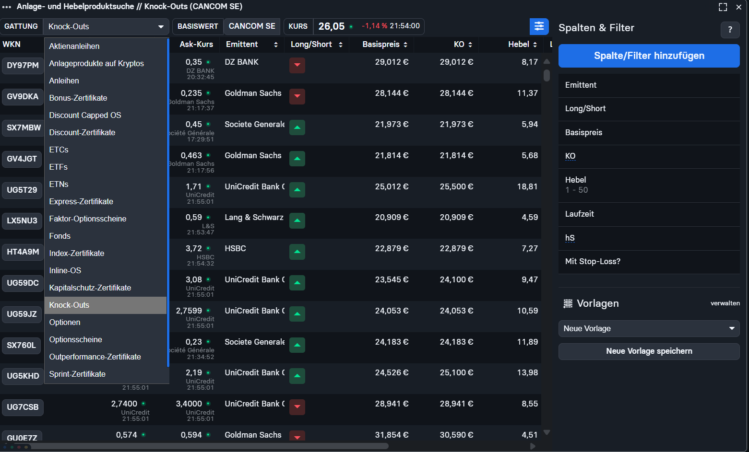The height and width of the screenshot is (452, 749).
Task: Open the question mark help button
Action: point(730,30)
